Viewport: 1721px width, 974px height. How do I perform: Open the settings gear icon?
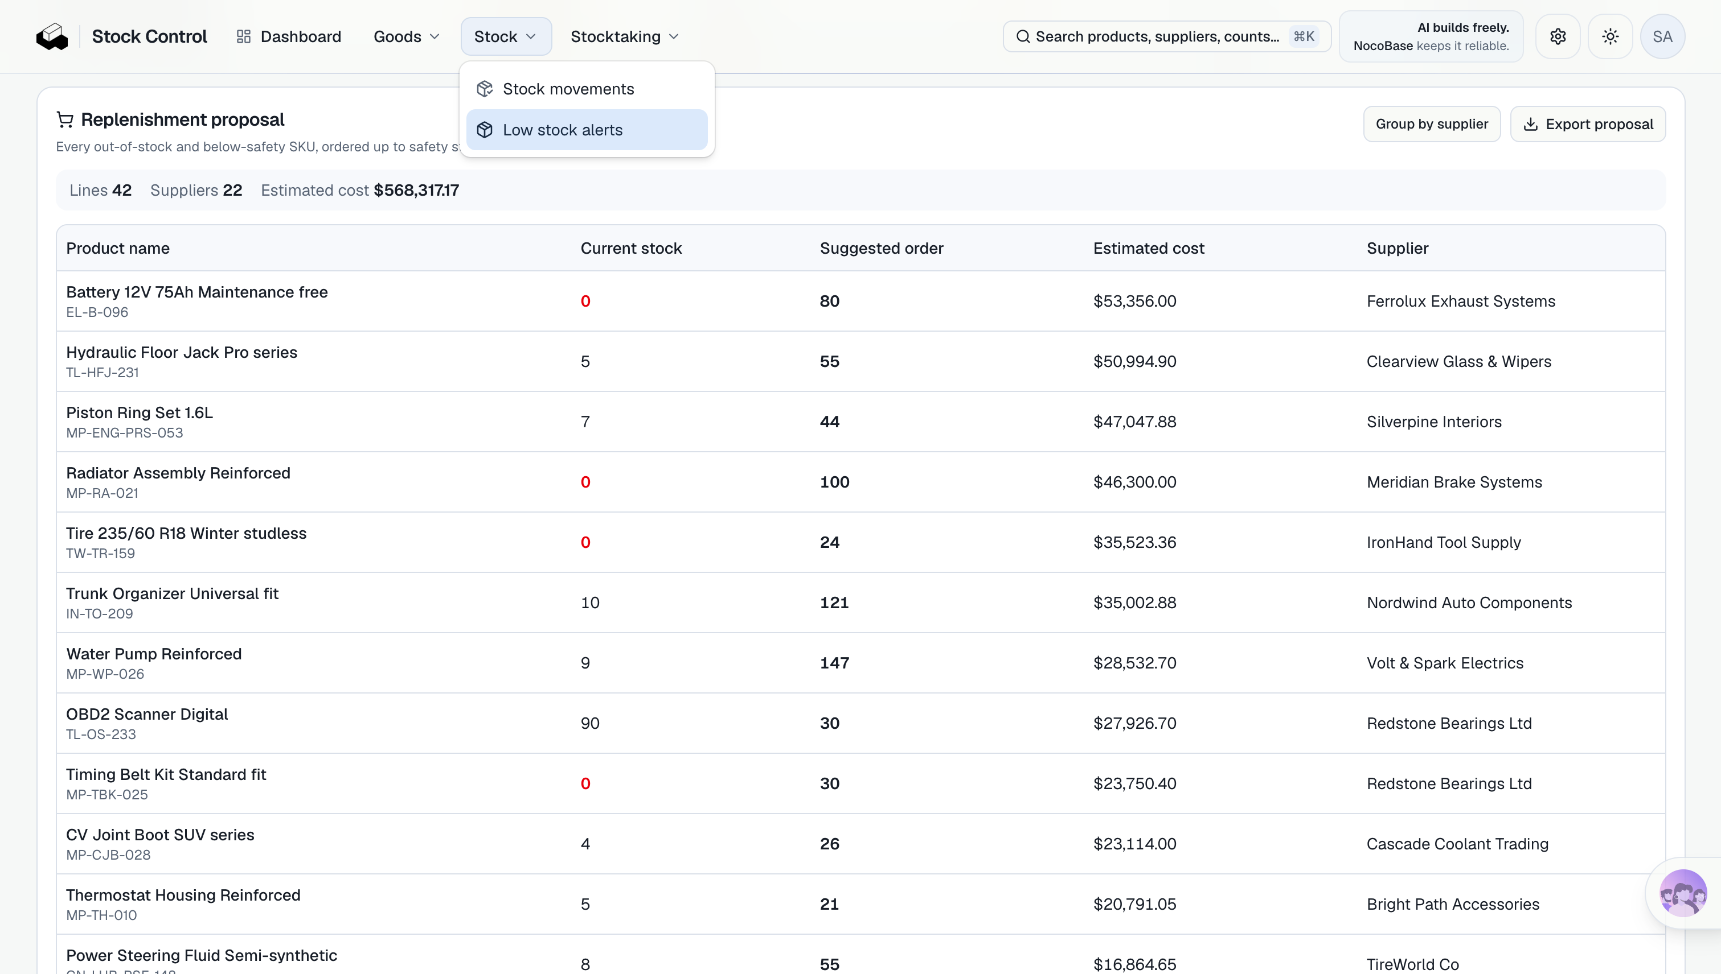[x=1558, y=37]
